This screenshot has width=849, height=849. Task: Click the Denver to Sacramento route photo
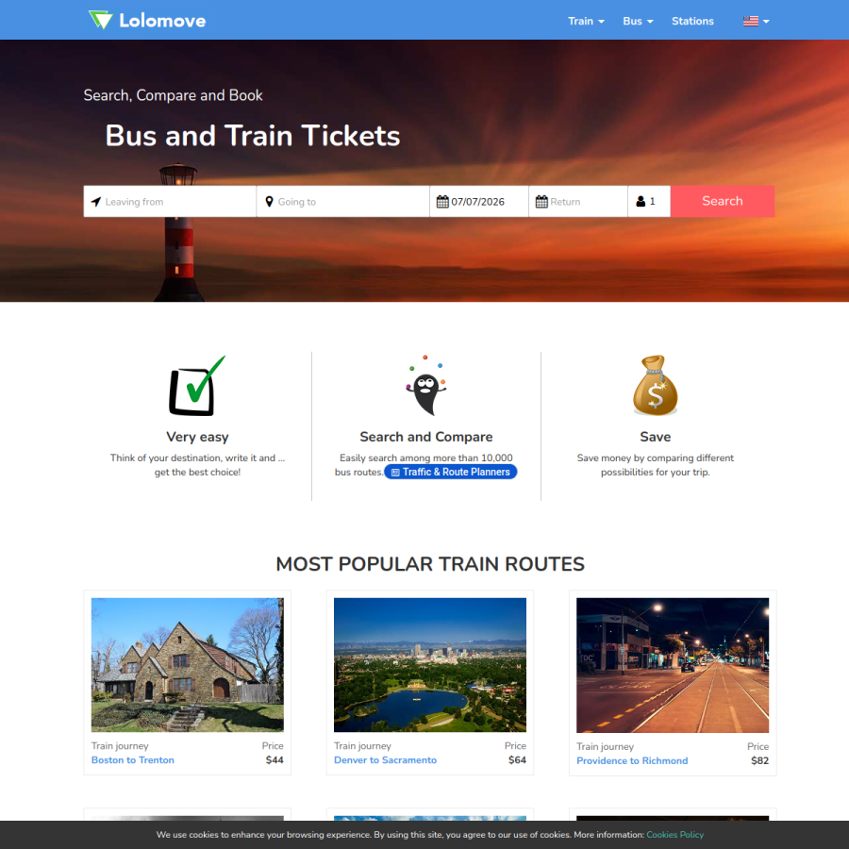pos(430,664)
